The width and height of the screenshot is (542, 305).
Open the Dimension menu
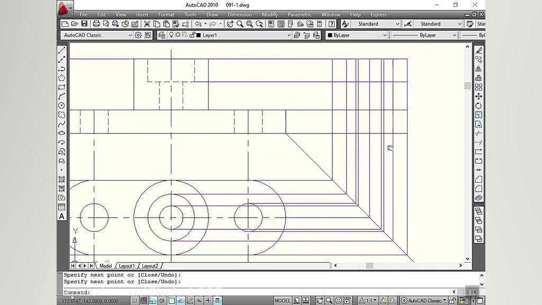click(239, 15)
